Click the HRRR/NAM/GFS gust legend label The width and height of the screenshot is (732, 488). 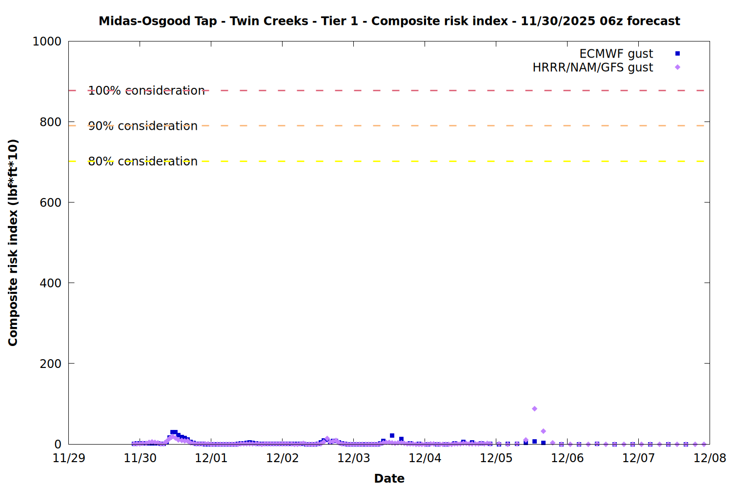592,67
